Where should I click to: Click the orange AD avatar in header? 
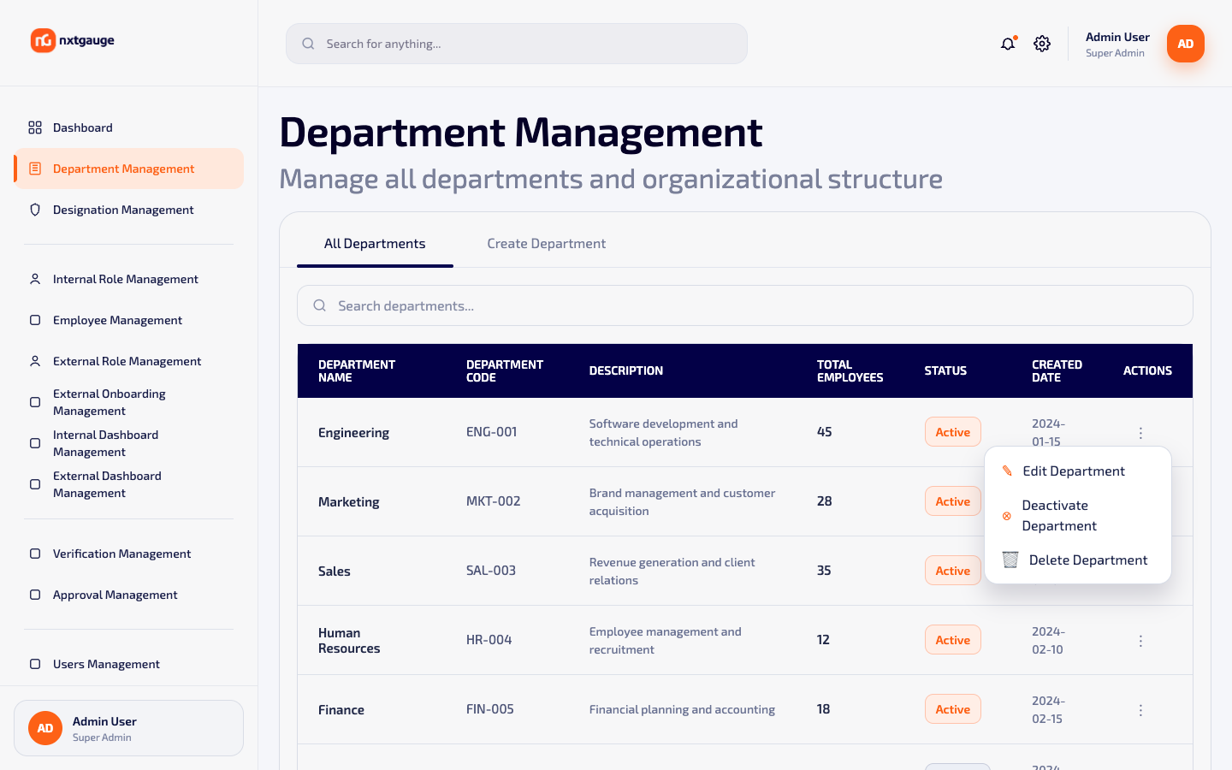1185,44
